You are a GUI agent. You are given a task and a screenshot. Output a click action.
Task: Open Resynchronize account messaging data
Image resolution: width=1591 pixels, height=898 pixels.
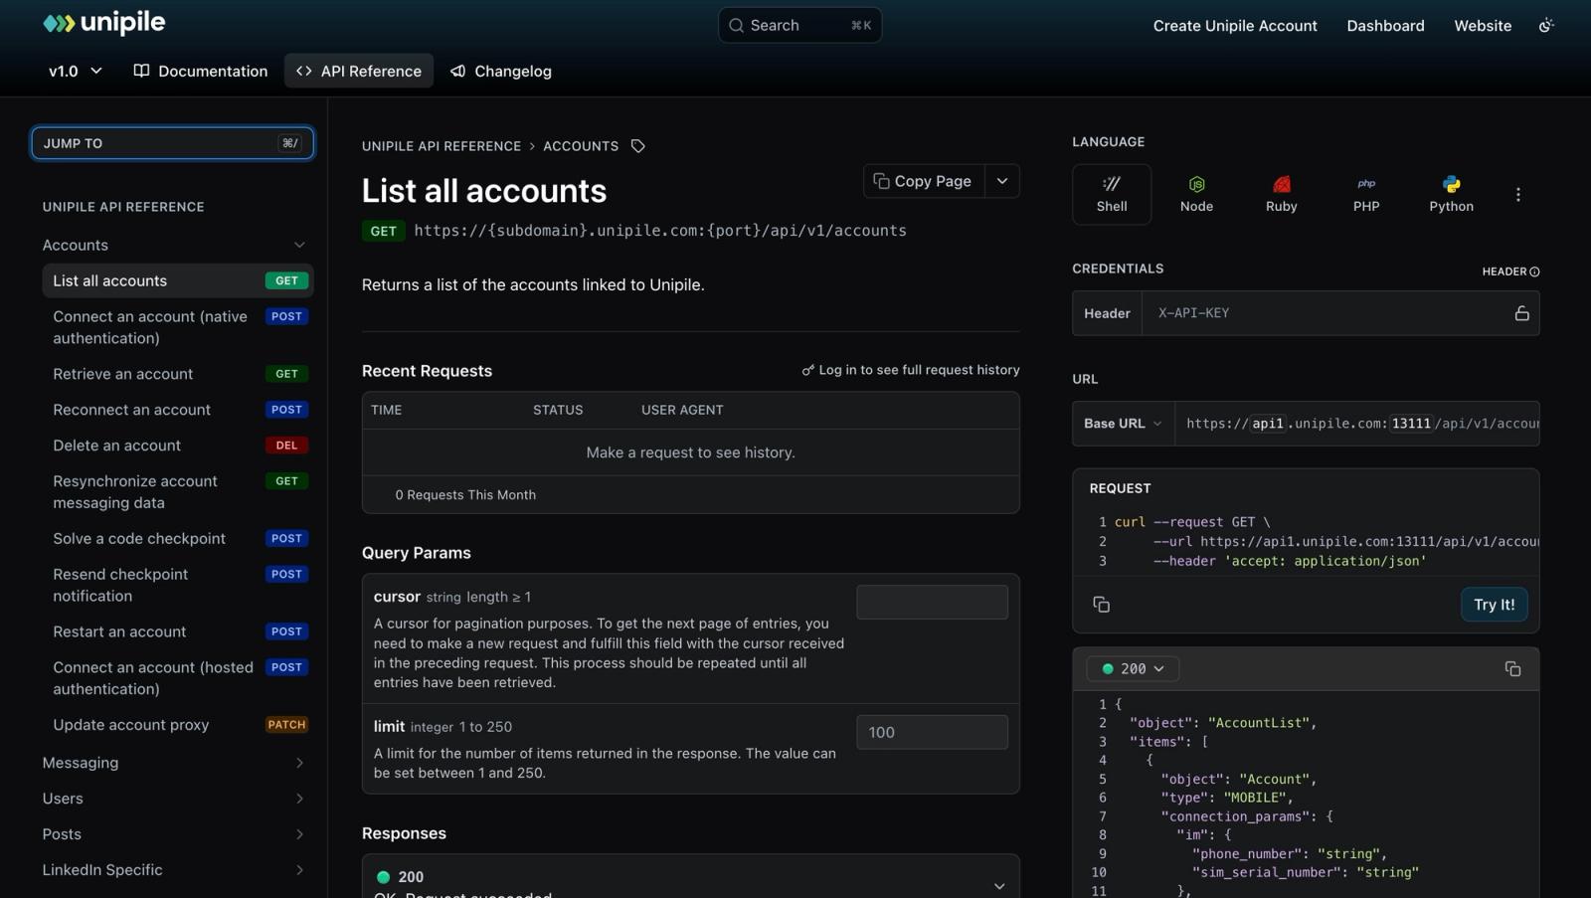click(178, 491)
